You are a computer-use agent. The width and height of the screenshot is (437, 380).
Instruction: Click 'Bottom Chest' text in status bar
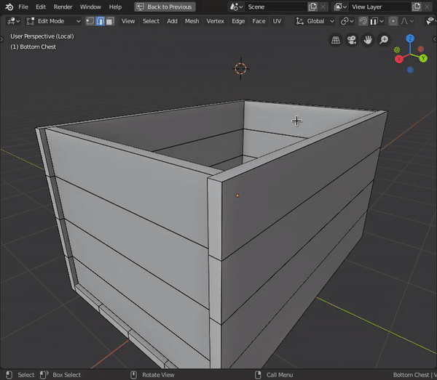tap(411, 375)
